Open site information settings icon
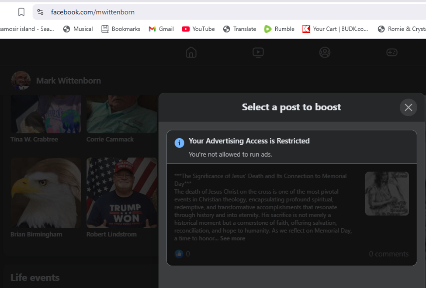The image size is (426, 288). point(40,12)
